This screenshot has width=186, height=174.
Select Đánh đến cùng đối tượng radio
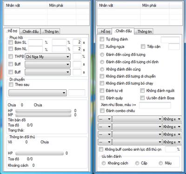(102, 54)
